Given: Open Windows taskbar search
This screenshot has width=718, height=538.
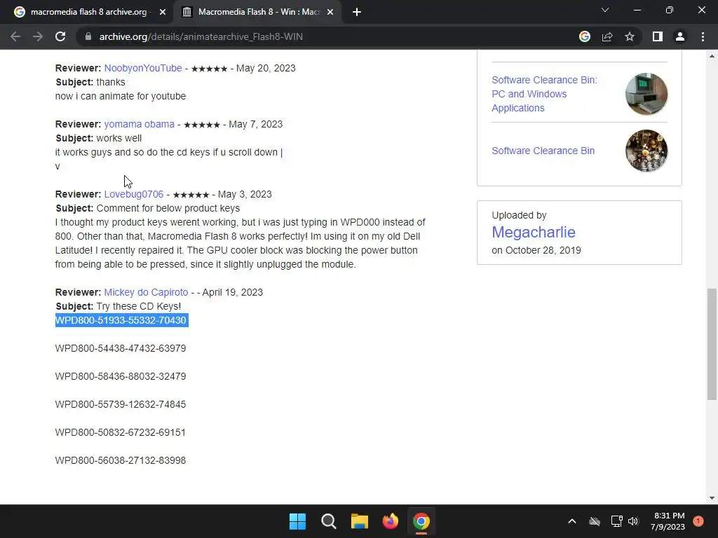Looking at the screenshot, I should point(328,521).
